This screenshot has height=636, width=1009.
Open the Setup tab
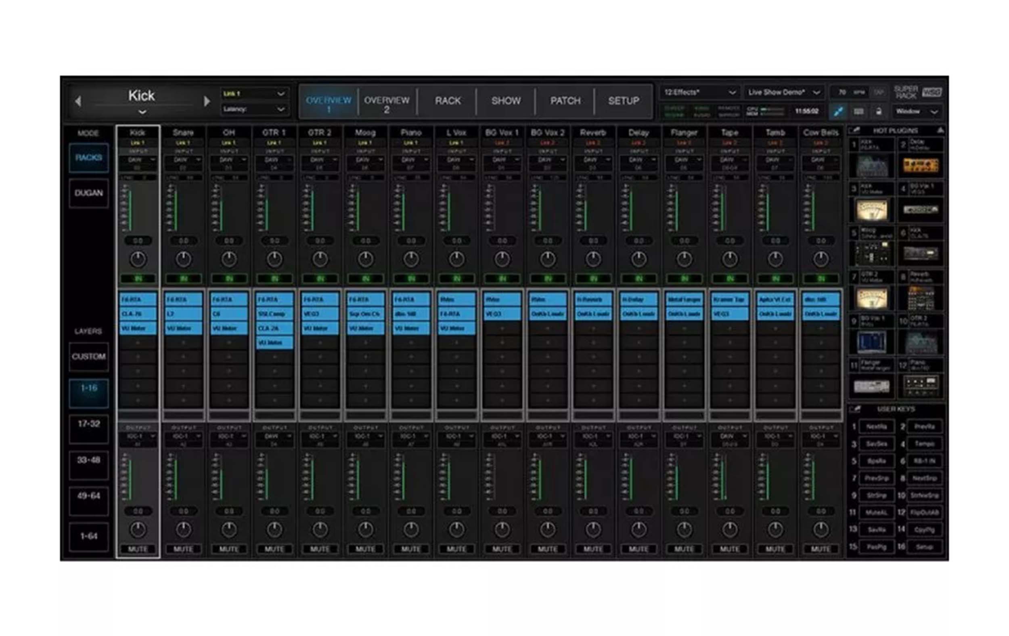624,101
